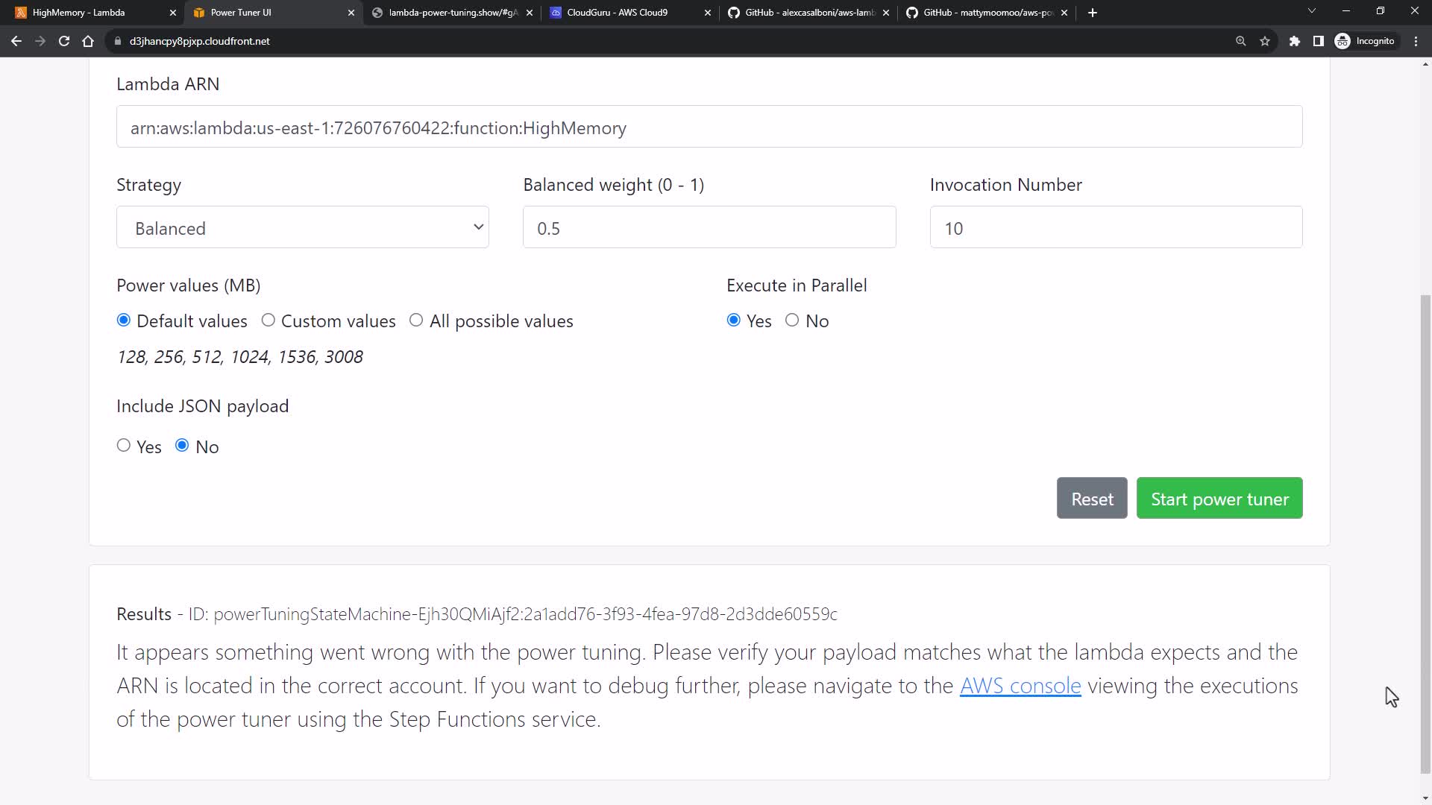This screenshot has width=1432, height=805.
Task: Expand the tab search chevron
Action: pos(1312,11)
